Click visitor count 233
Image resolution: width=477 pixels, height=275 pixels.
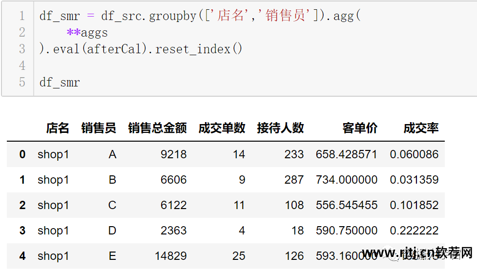[294, 154]
